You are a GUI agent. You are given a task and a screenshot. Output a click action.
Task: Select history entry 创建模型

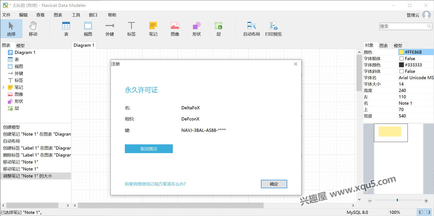(x=12, y=127)
